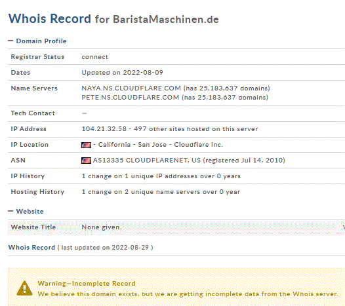View Hosting History name server changes
This screenshot has height=306, width=345.
(x=161, y=192)
